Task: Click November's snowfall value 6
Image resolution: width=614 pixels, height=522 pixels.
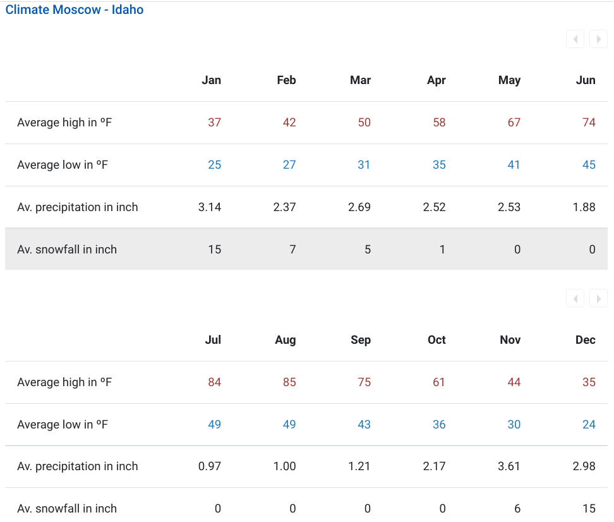Action: point(517,509)
